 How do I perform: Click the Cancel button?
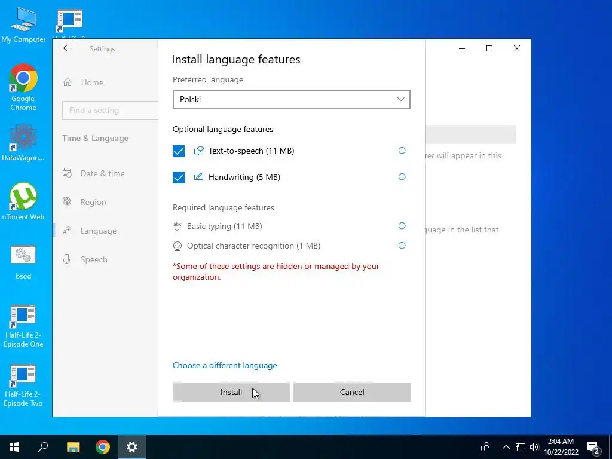pyautogui.click(x=351, y=392)
